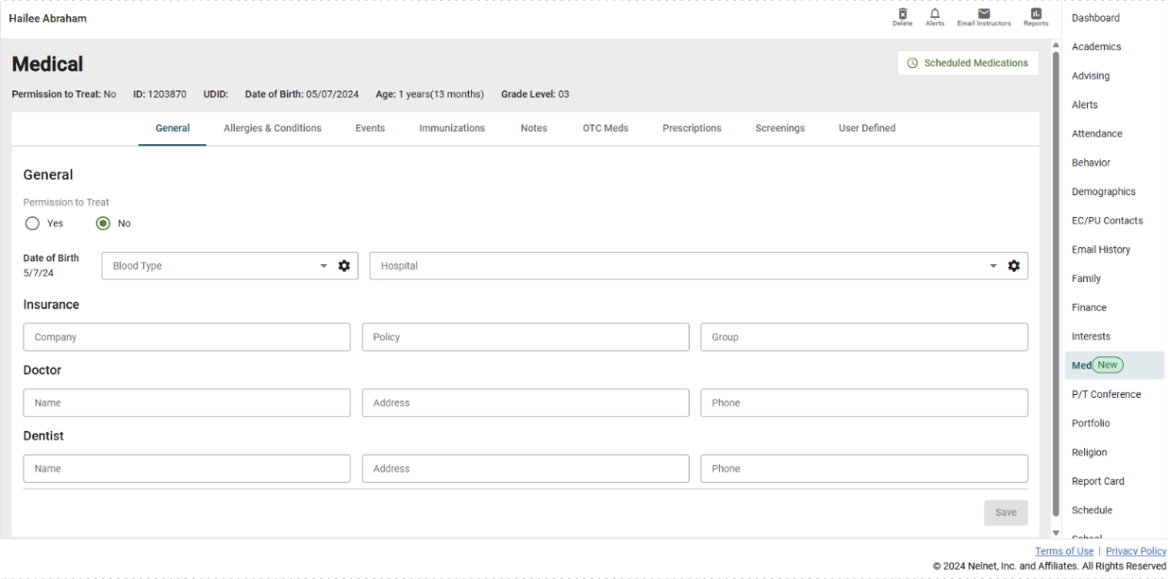1168x579 pixels.
Task: Open P/T Conference in the sidebar
Action: tap(1106, 394)
